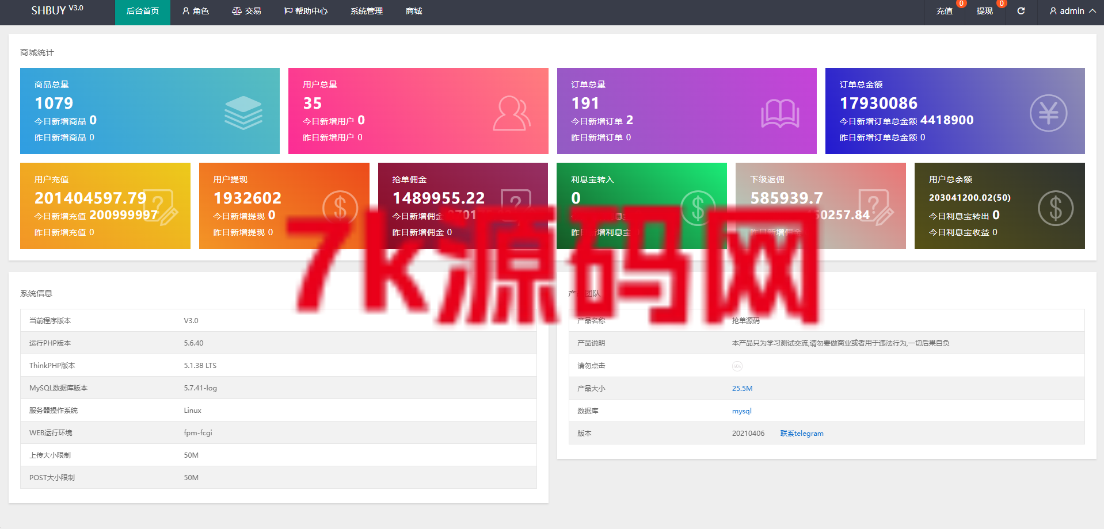This screenshot has height=529, width=1104.
Task: Click the user icon in 用户总量 card
Action: (x=511, y=113)
